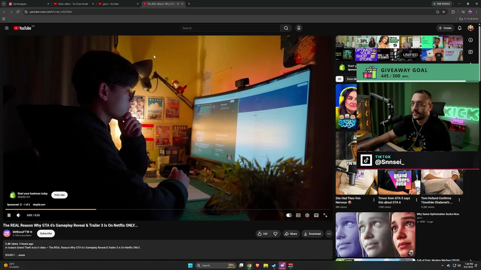
Task: Open the MrBossFTW channel avatar
Action: click(7, 233)
